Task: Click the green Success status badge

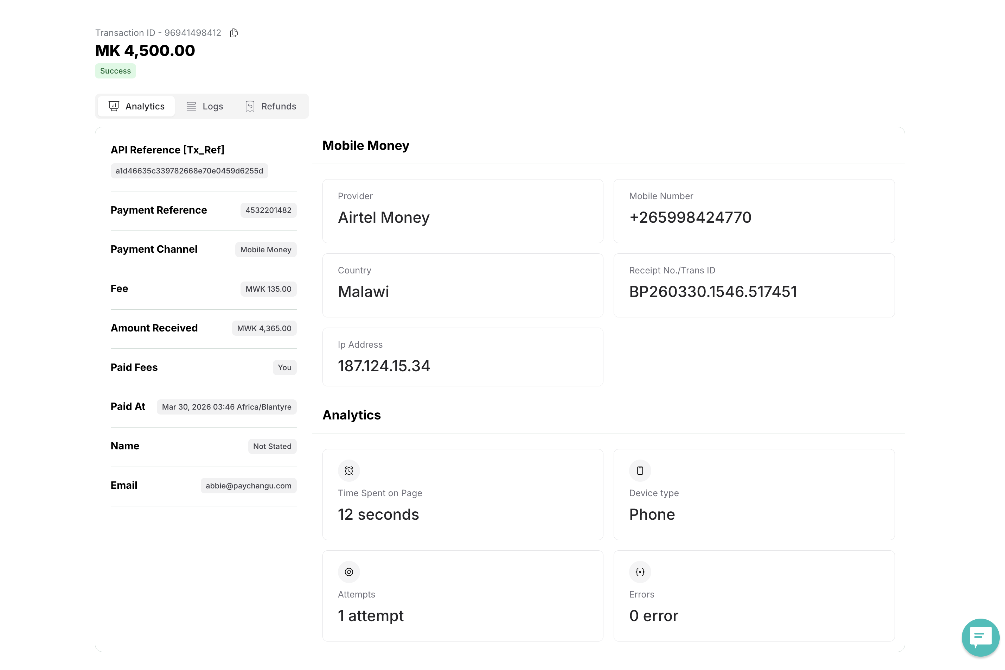Action: tap(115, 71)
